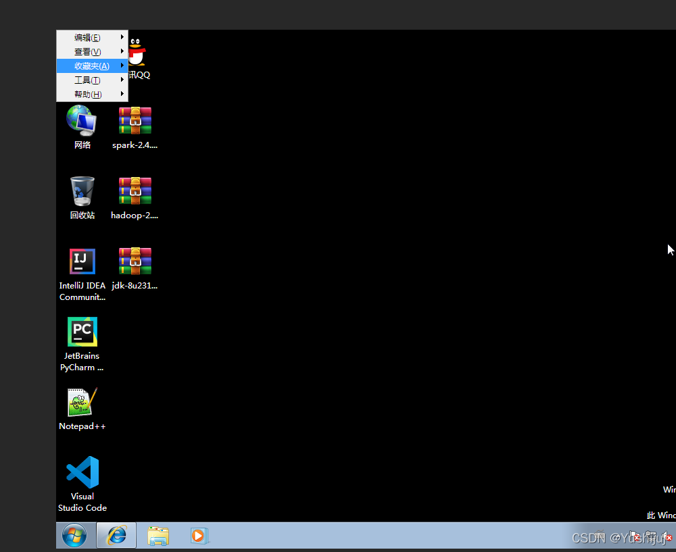Click the network status tray icon

pyautogui.click(x=652, y=536)
